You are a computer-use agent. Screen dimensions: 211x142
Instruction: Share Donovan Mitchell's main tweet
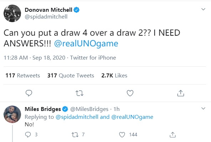181,93
